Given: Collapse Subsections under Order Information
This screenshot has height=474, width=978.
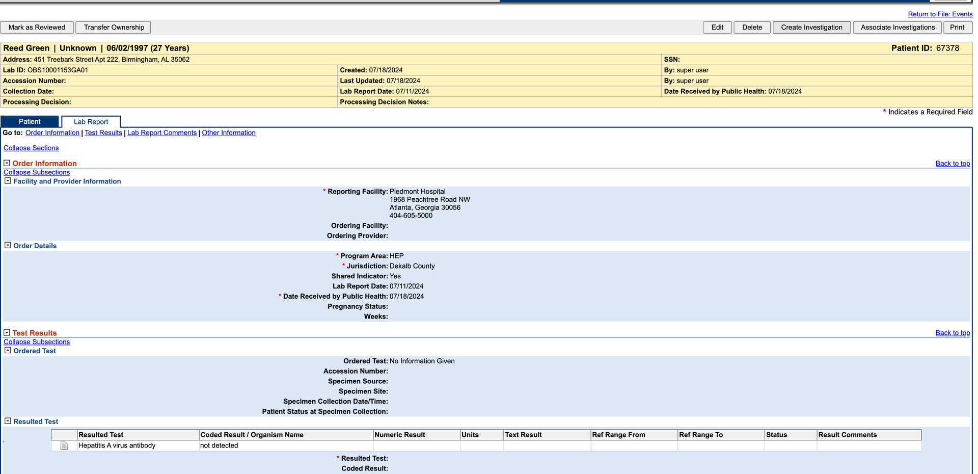Looking at the screenshot, I should point(36,172).
